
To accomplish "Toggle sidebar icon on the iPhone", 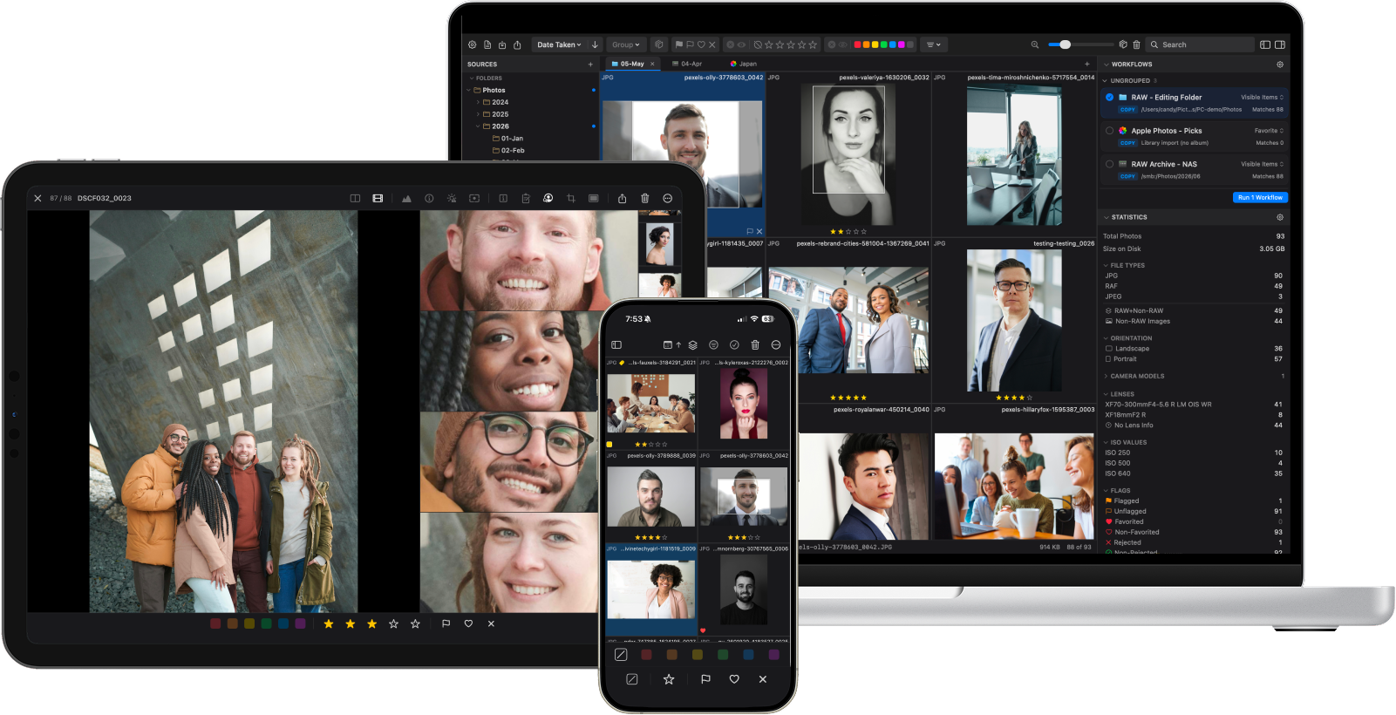I will pos(616,344).
